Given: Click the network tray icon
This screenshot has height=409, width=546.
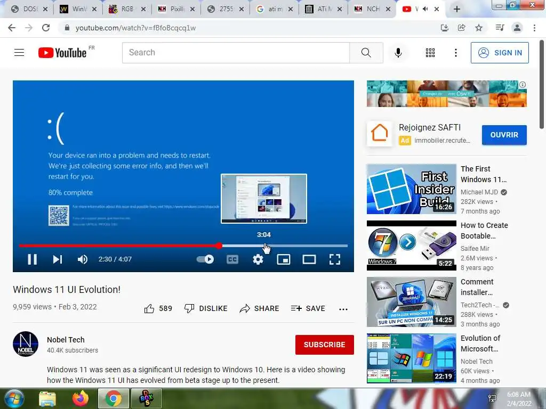Looking at the screenshot, I should click(492, 398).
